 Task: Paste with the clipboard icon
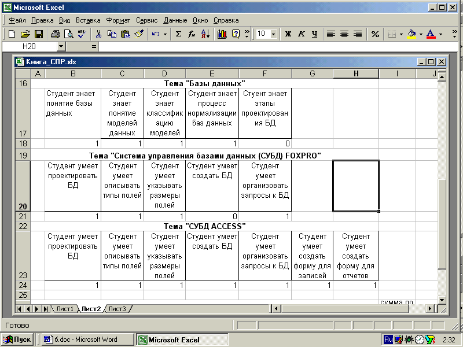pos(126,34)
